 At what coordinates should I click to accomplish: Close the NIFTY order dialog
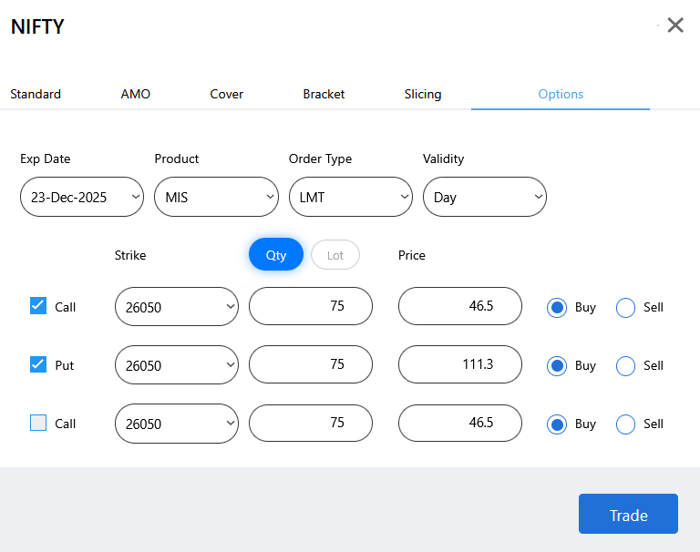pyautogui.click(x=675, y=26)
